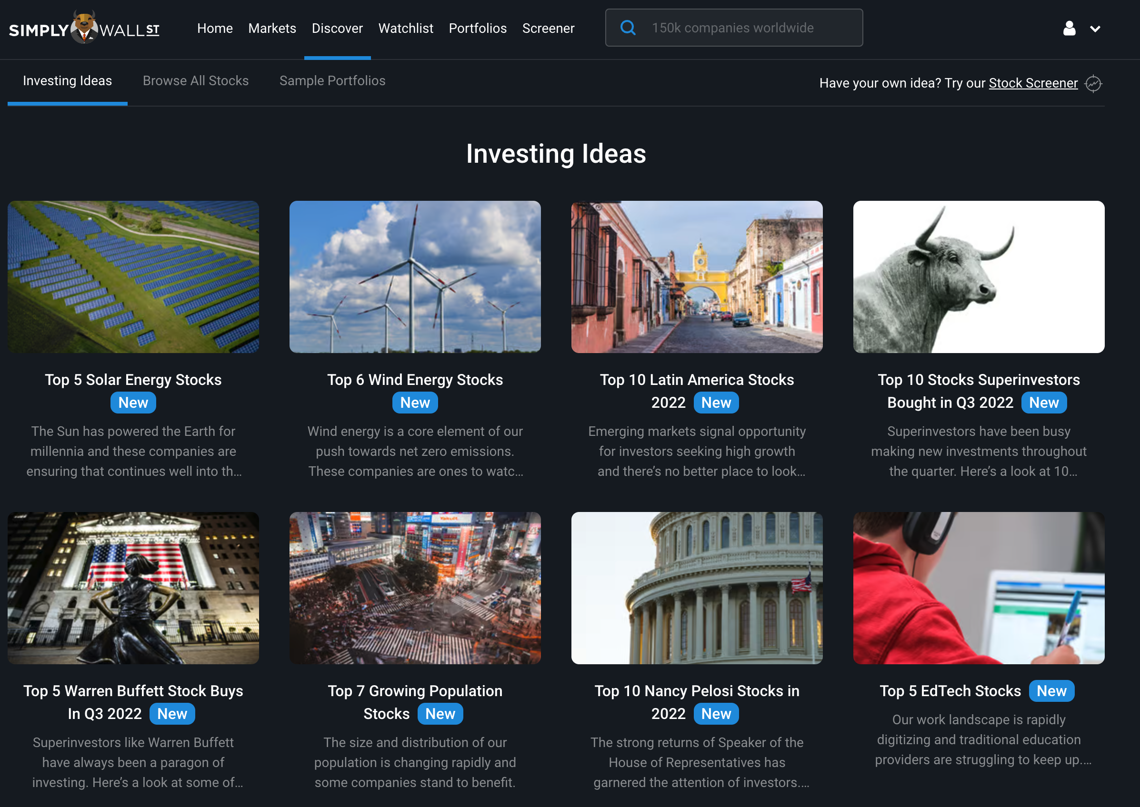Open Top 5 EdTech Stocks title
The height and width of the screenshot is (807, 1140).
(950, 691)
